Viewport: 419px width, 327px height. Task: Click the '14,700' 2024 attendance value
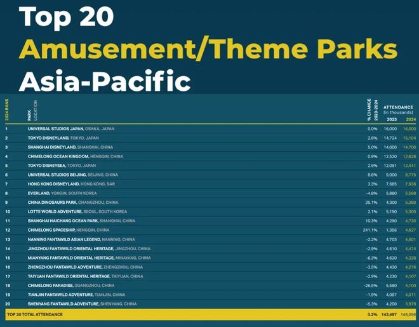click(x=409, y=147)
